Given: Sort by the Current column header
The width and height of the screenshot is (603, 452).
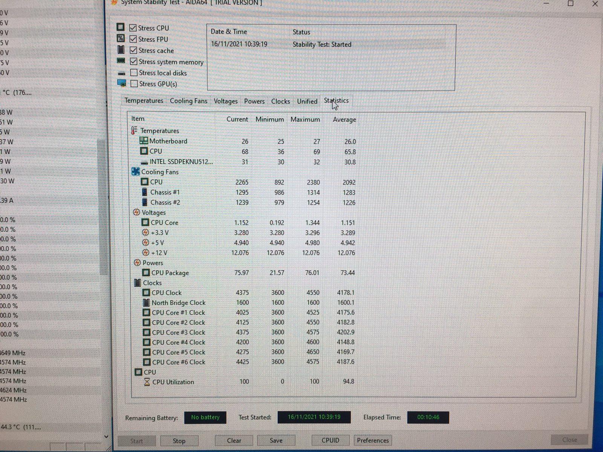Looking at the screenshot, I should [x=237, y=119].
